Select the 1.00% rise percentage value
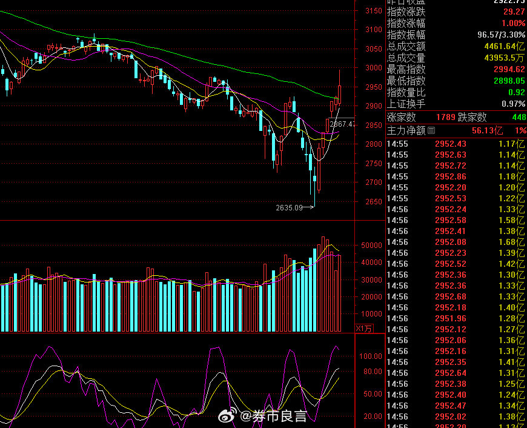Screen dimensions: 527x428 point(513,23)
